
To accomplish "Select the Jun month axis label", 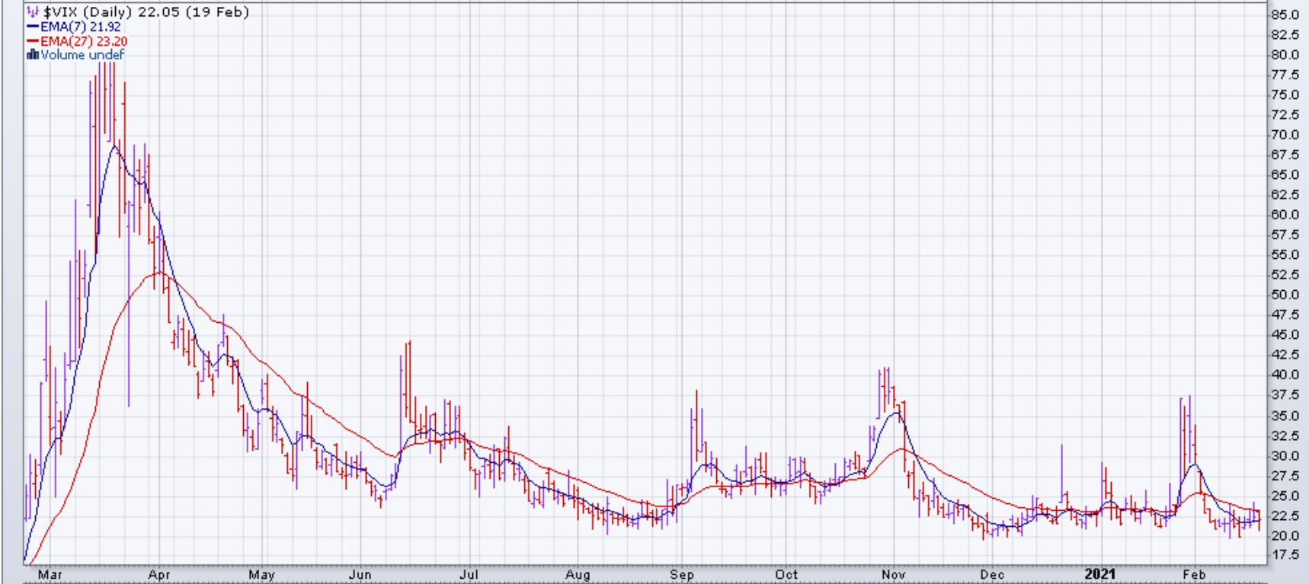I will pyautogui.click(x=361, y=575).
